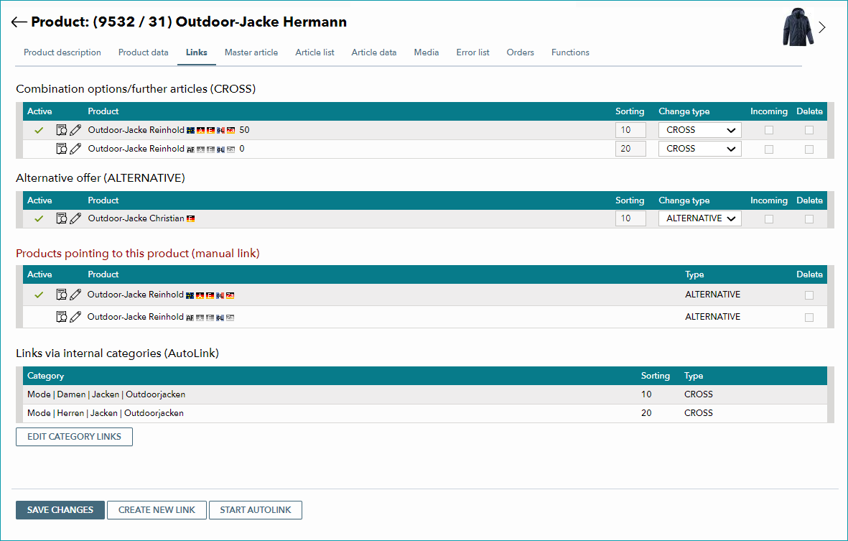Switch to the Media tab

point(427,52)
